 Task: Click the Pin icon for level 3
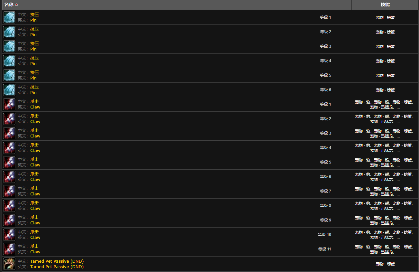(x=9, y=46)
